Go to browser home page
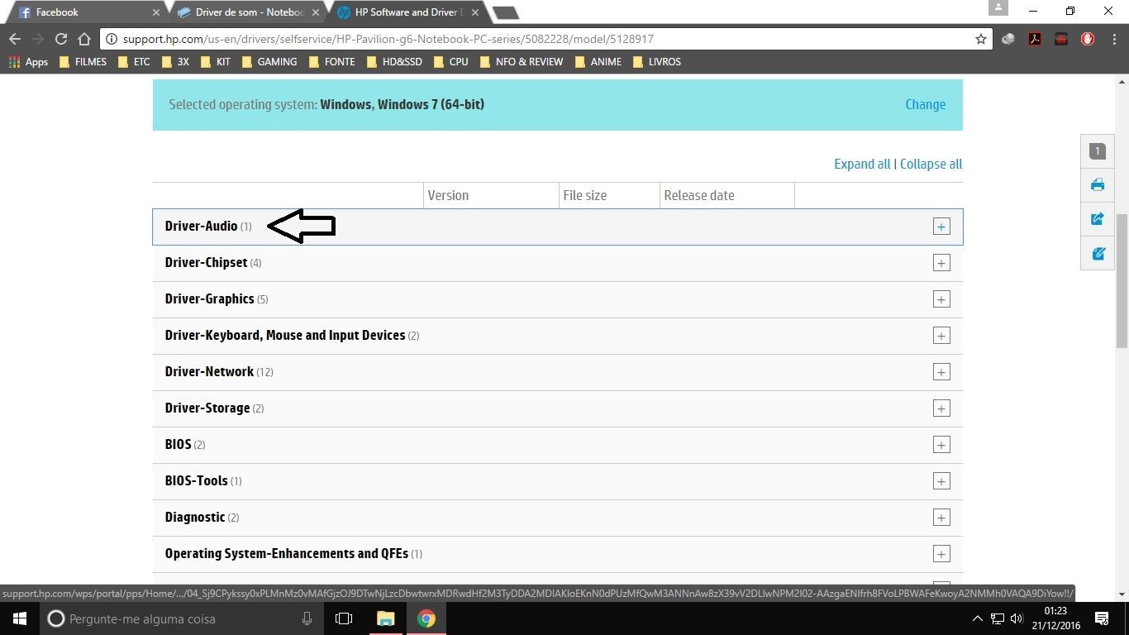Image resolution: width=1129 pixels, height=635 pixels. click(x=83, y=39)
